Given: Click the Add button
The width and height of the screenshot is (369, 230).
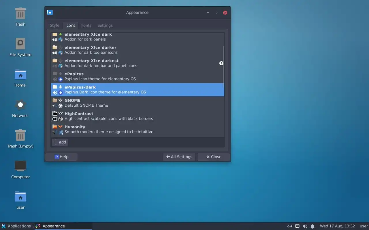Looking at the screenshot, I should (60, 142).
